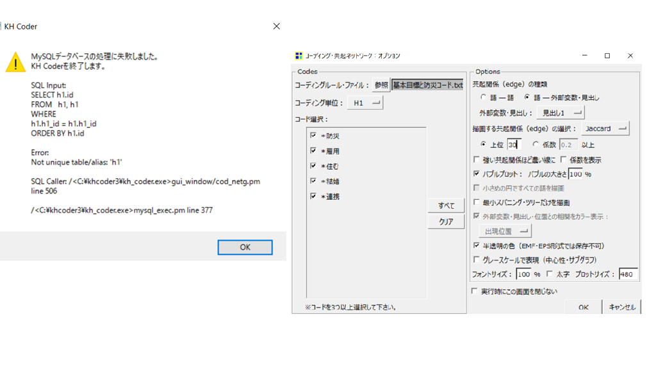Enable the 係数を表示 checkbox
Image resolution: width=656 pixels, height=369 pixels.
pyautogui.click(x=563, y=160)
